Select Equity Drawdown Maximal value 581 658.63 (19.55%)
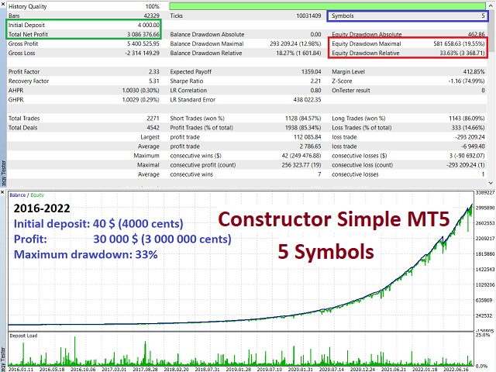The width and height of the screenshot is (496, 372). click(459, 43)
